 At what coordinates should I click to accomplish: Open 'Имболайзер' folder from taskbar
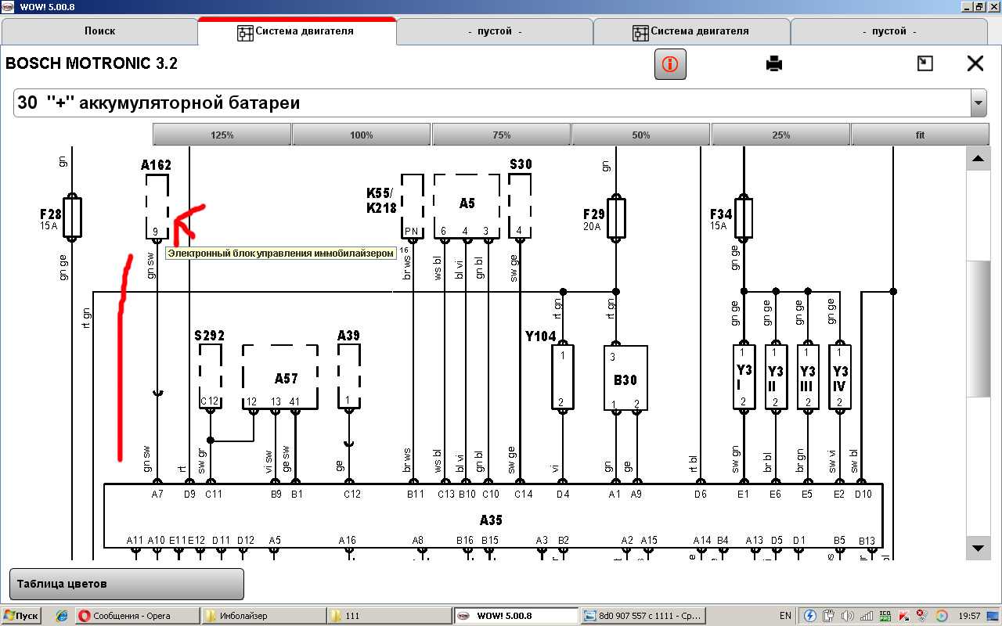[x=262, y=616]
